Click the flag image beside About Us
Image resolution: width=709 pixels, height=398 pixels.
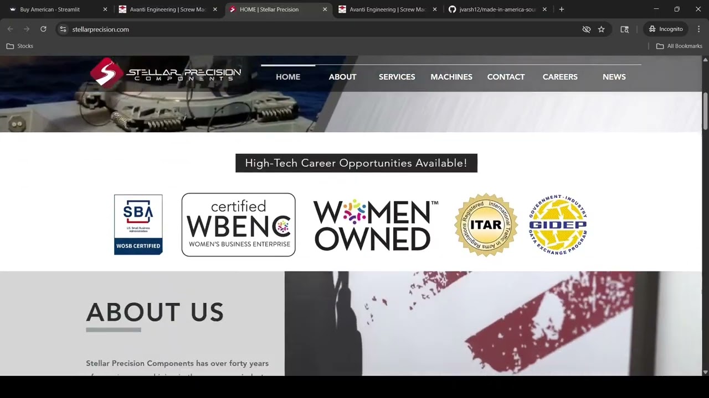tap(493, 323)
